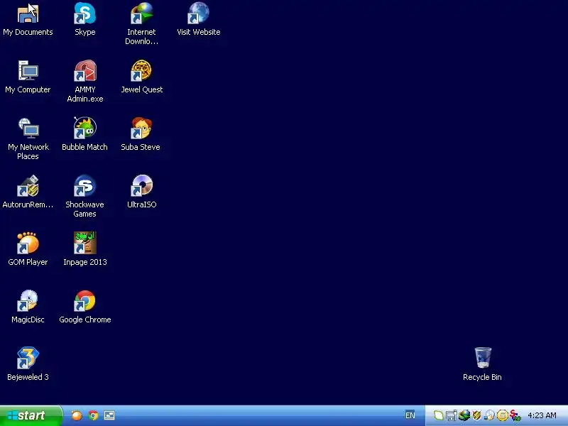Click the MagicDisc tray icon
The width and height of the screenshot is (568, 426).
point(489,415)
